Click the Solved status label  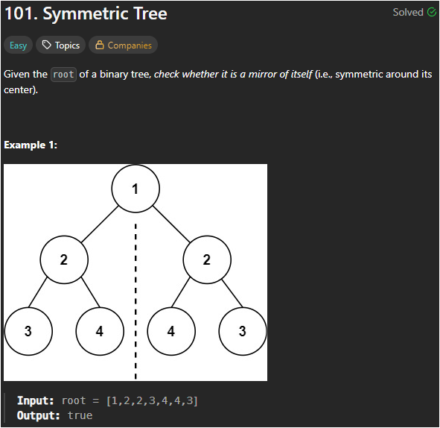tap(408, 12)
